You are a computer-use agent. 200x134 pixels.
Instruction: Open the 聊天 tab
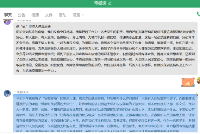point(8,15)
